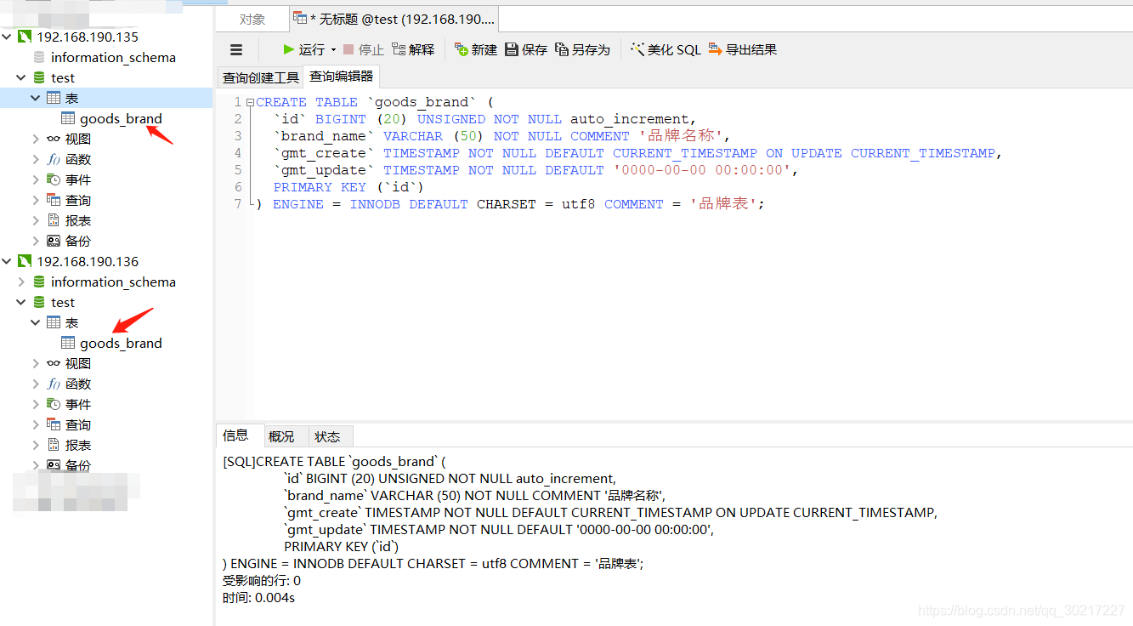Expand 事件 under the 192.168.190.135 connection
Image resolution: width=1133 pixels, height=626 pixels.
pos(36,180)
